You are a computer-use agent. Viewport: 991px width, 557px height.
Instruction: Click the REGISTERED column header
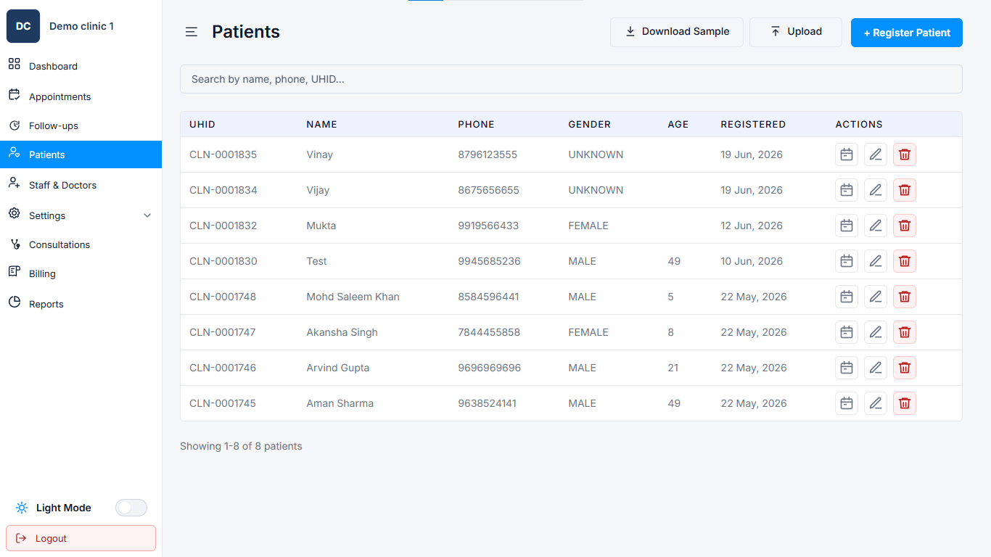pyautogui.click(x=753, y=124)
